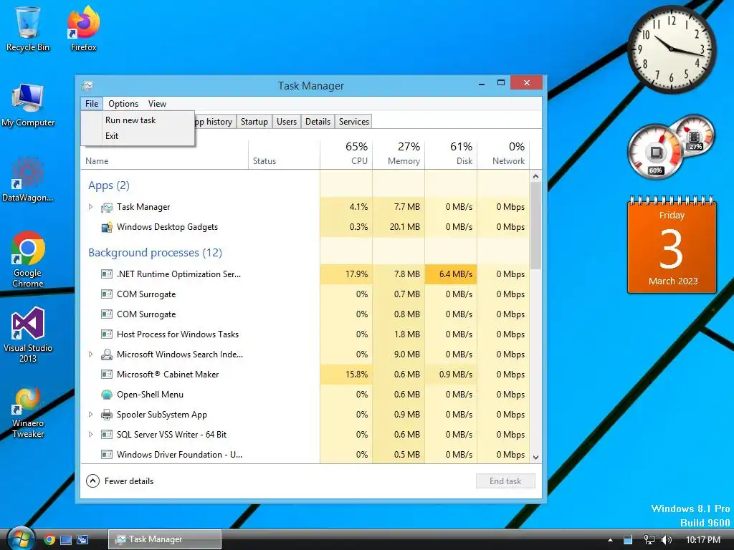Select the Visual Studio 2013 desktop icon
Image resolution: width=734 pixels, height=550 pixels.
[28, 335]
